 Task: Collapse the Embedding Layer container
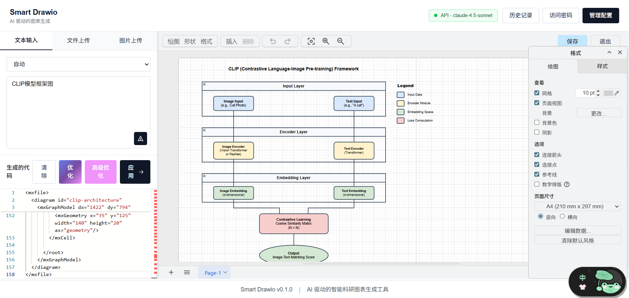(x=204, y=176)
